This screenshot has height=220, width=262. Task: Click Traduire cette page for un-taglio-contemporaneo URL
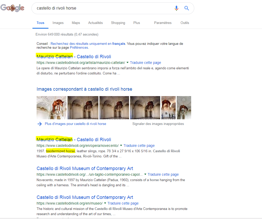[163, 174]
